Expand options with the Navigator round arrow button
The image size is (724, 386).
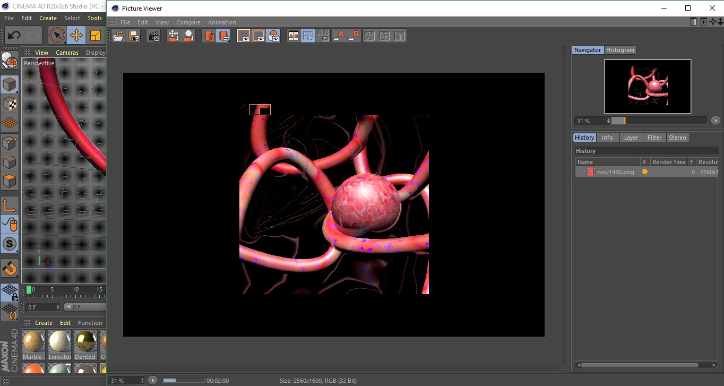pyautogui.click(x=716, y=121)
